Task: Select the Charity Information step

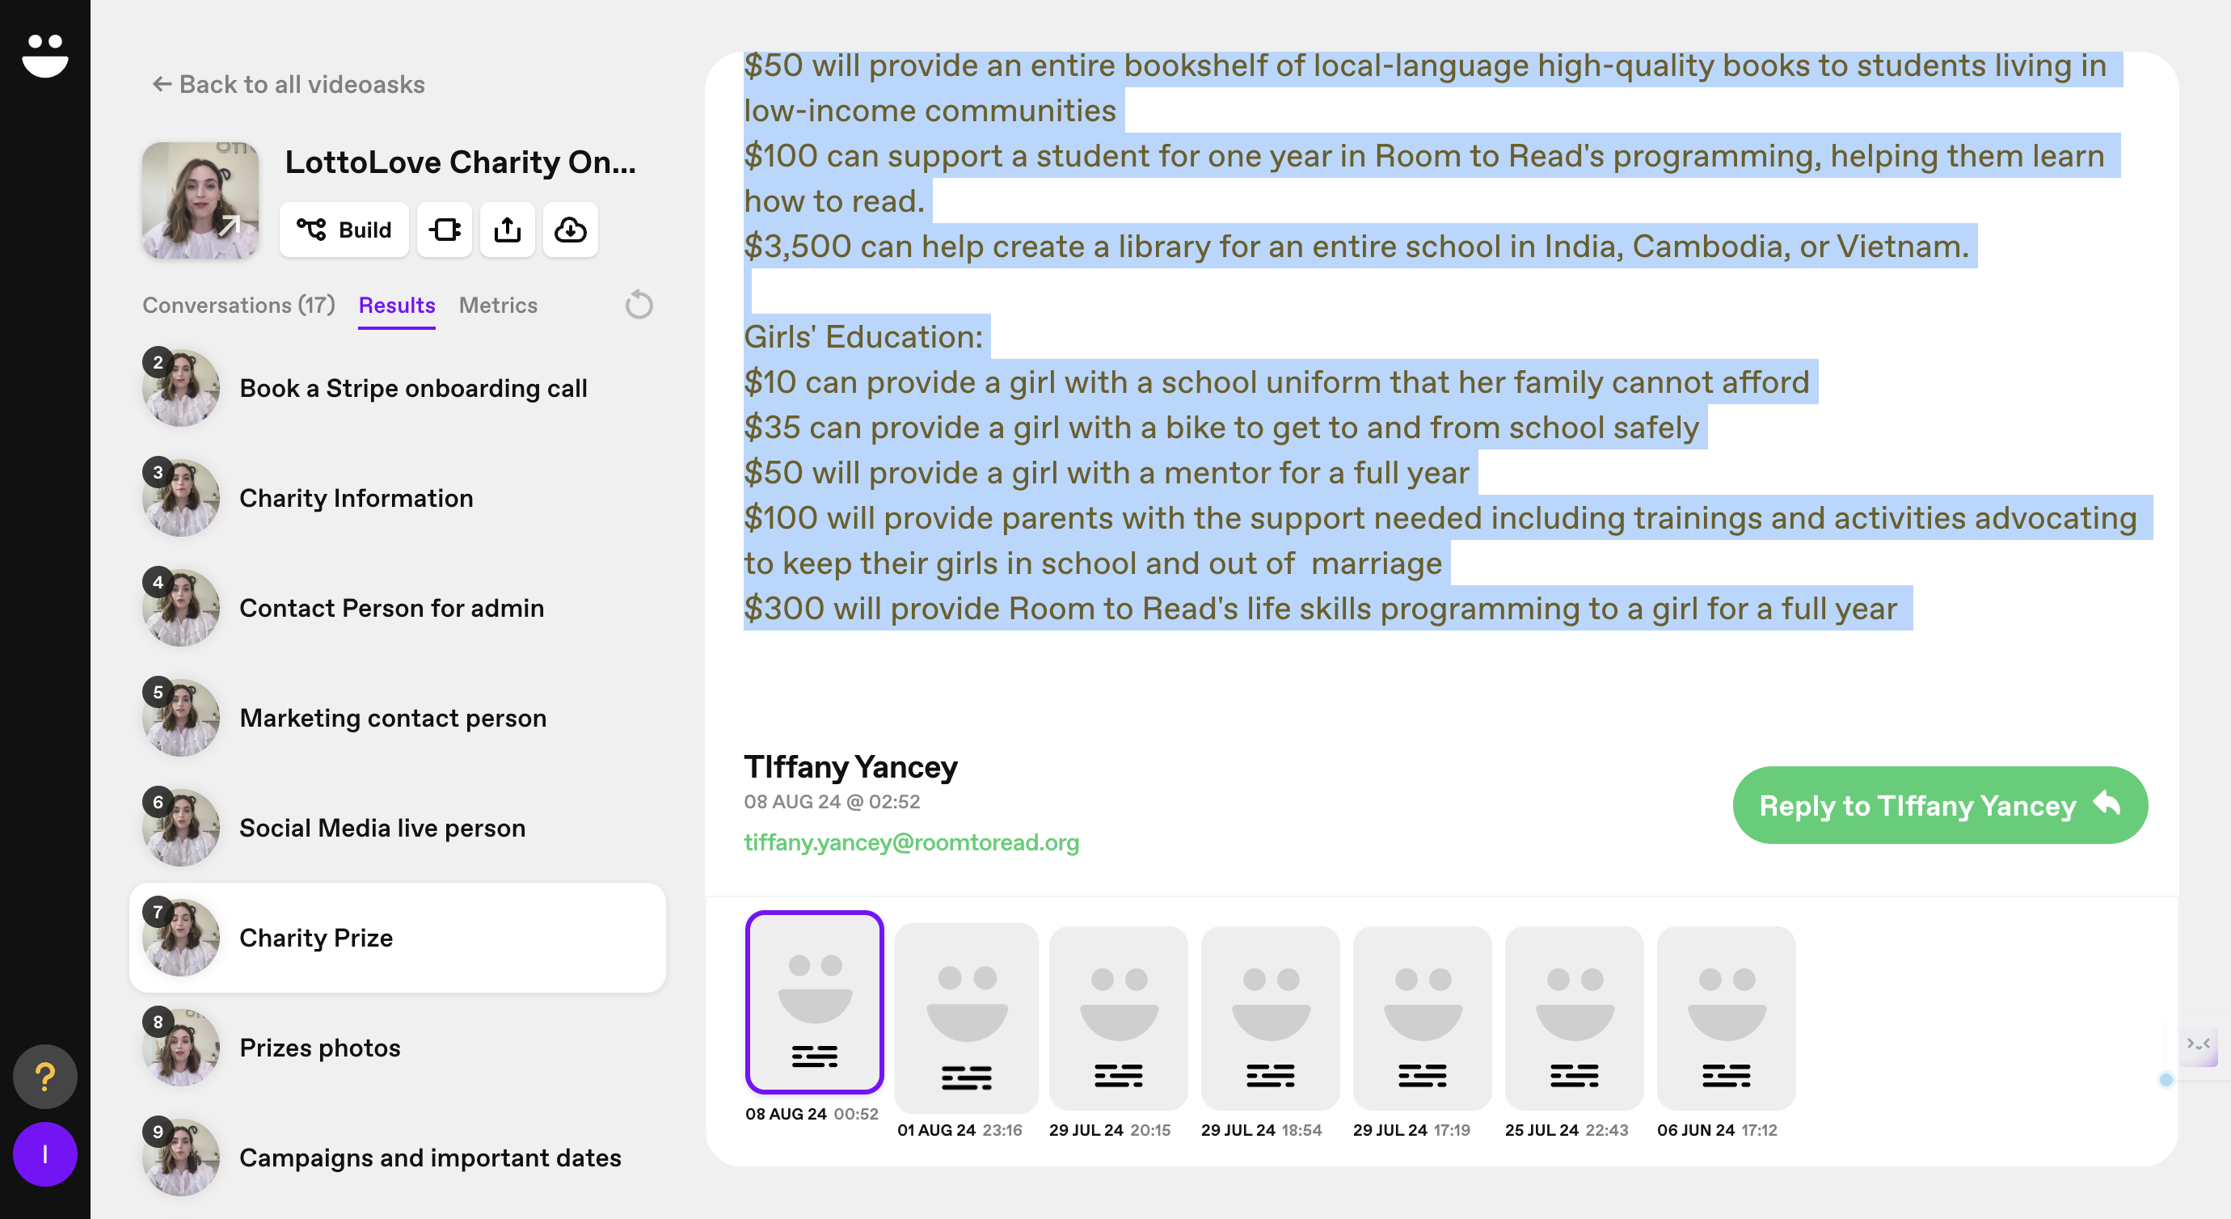Action: click(356, 498)
